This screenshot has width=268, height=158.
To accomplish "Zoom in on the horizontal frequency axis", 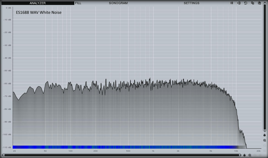I will [250, 155].
